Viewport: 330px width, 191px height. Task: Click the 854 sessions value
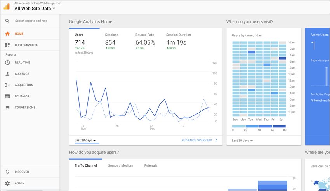coord(110,42)
